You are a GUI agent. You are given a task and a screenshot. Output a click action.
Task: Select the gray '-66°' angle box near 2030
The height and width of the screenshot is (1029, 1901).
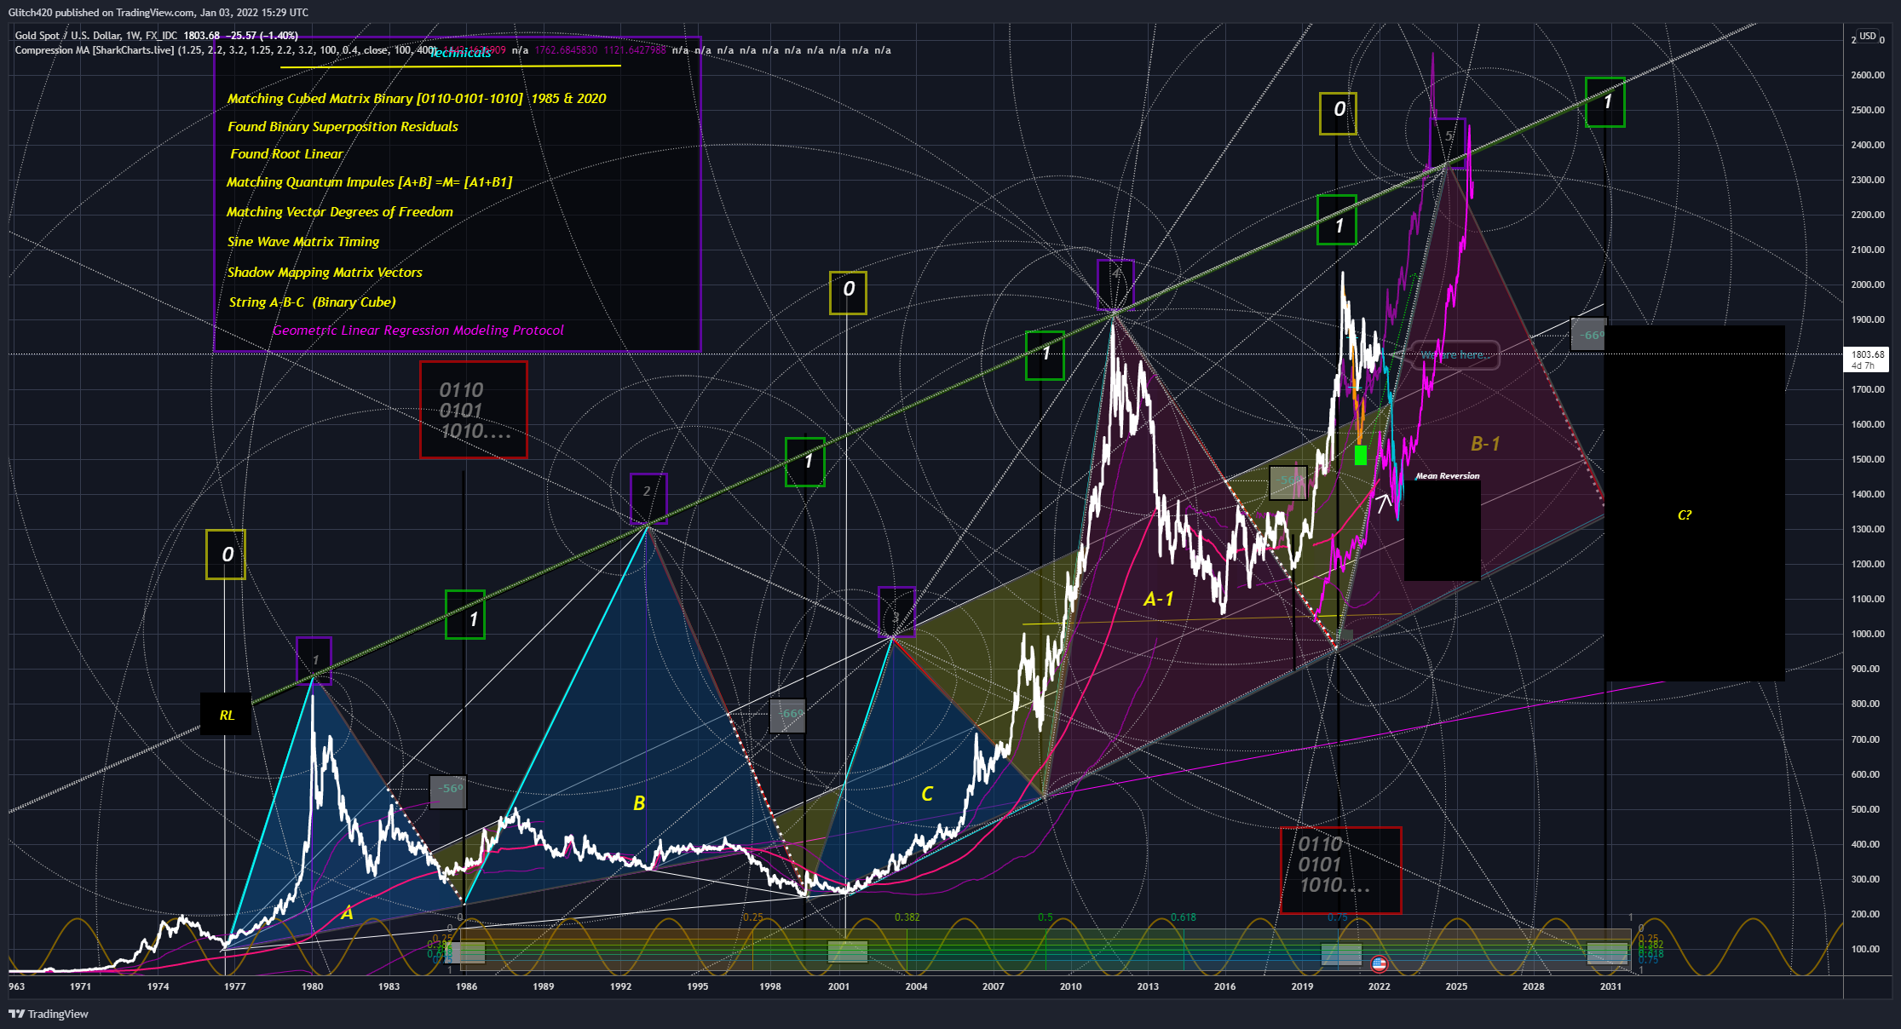pyautogui.click(x=1588, y=334)
